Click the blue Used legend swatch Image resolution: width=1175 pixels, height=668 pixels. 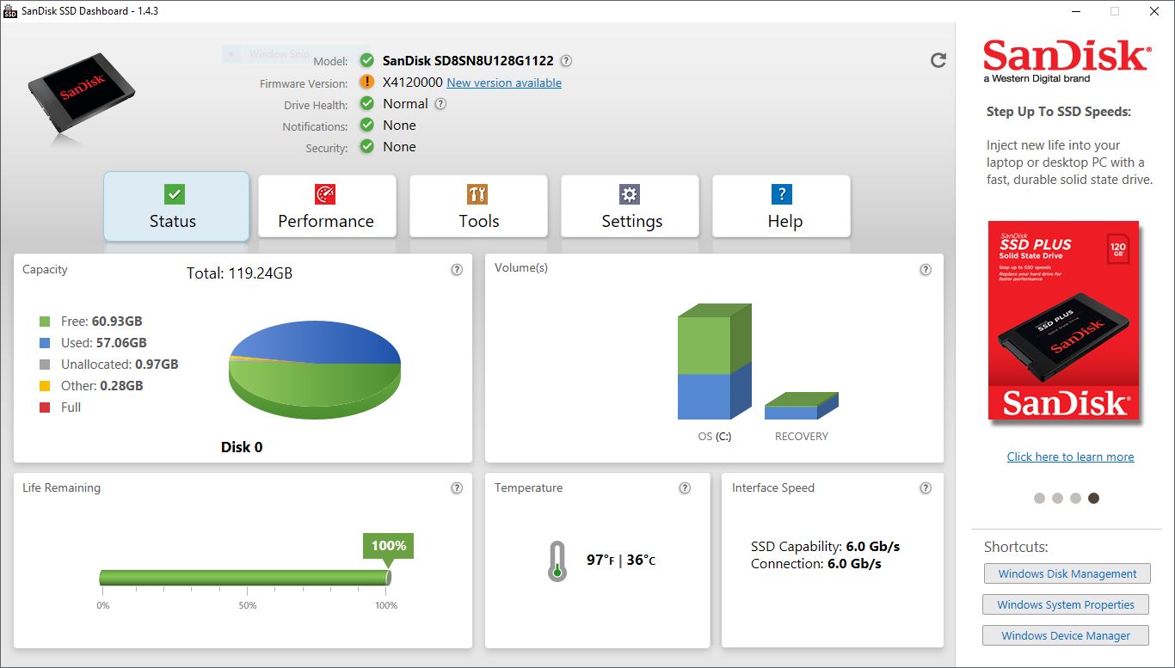45,343
